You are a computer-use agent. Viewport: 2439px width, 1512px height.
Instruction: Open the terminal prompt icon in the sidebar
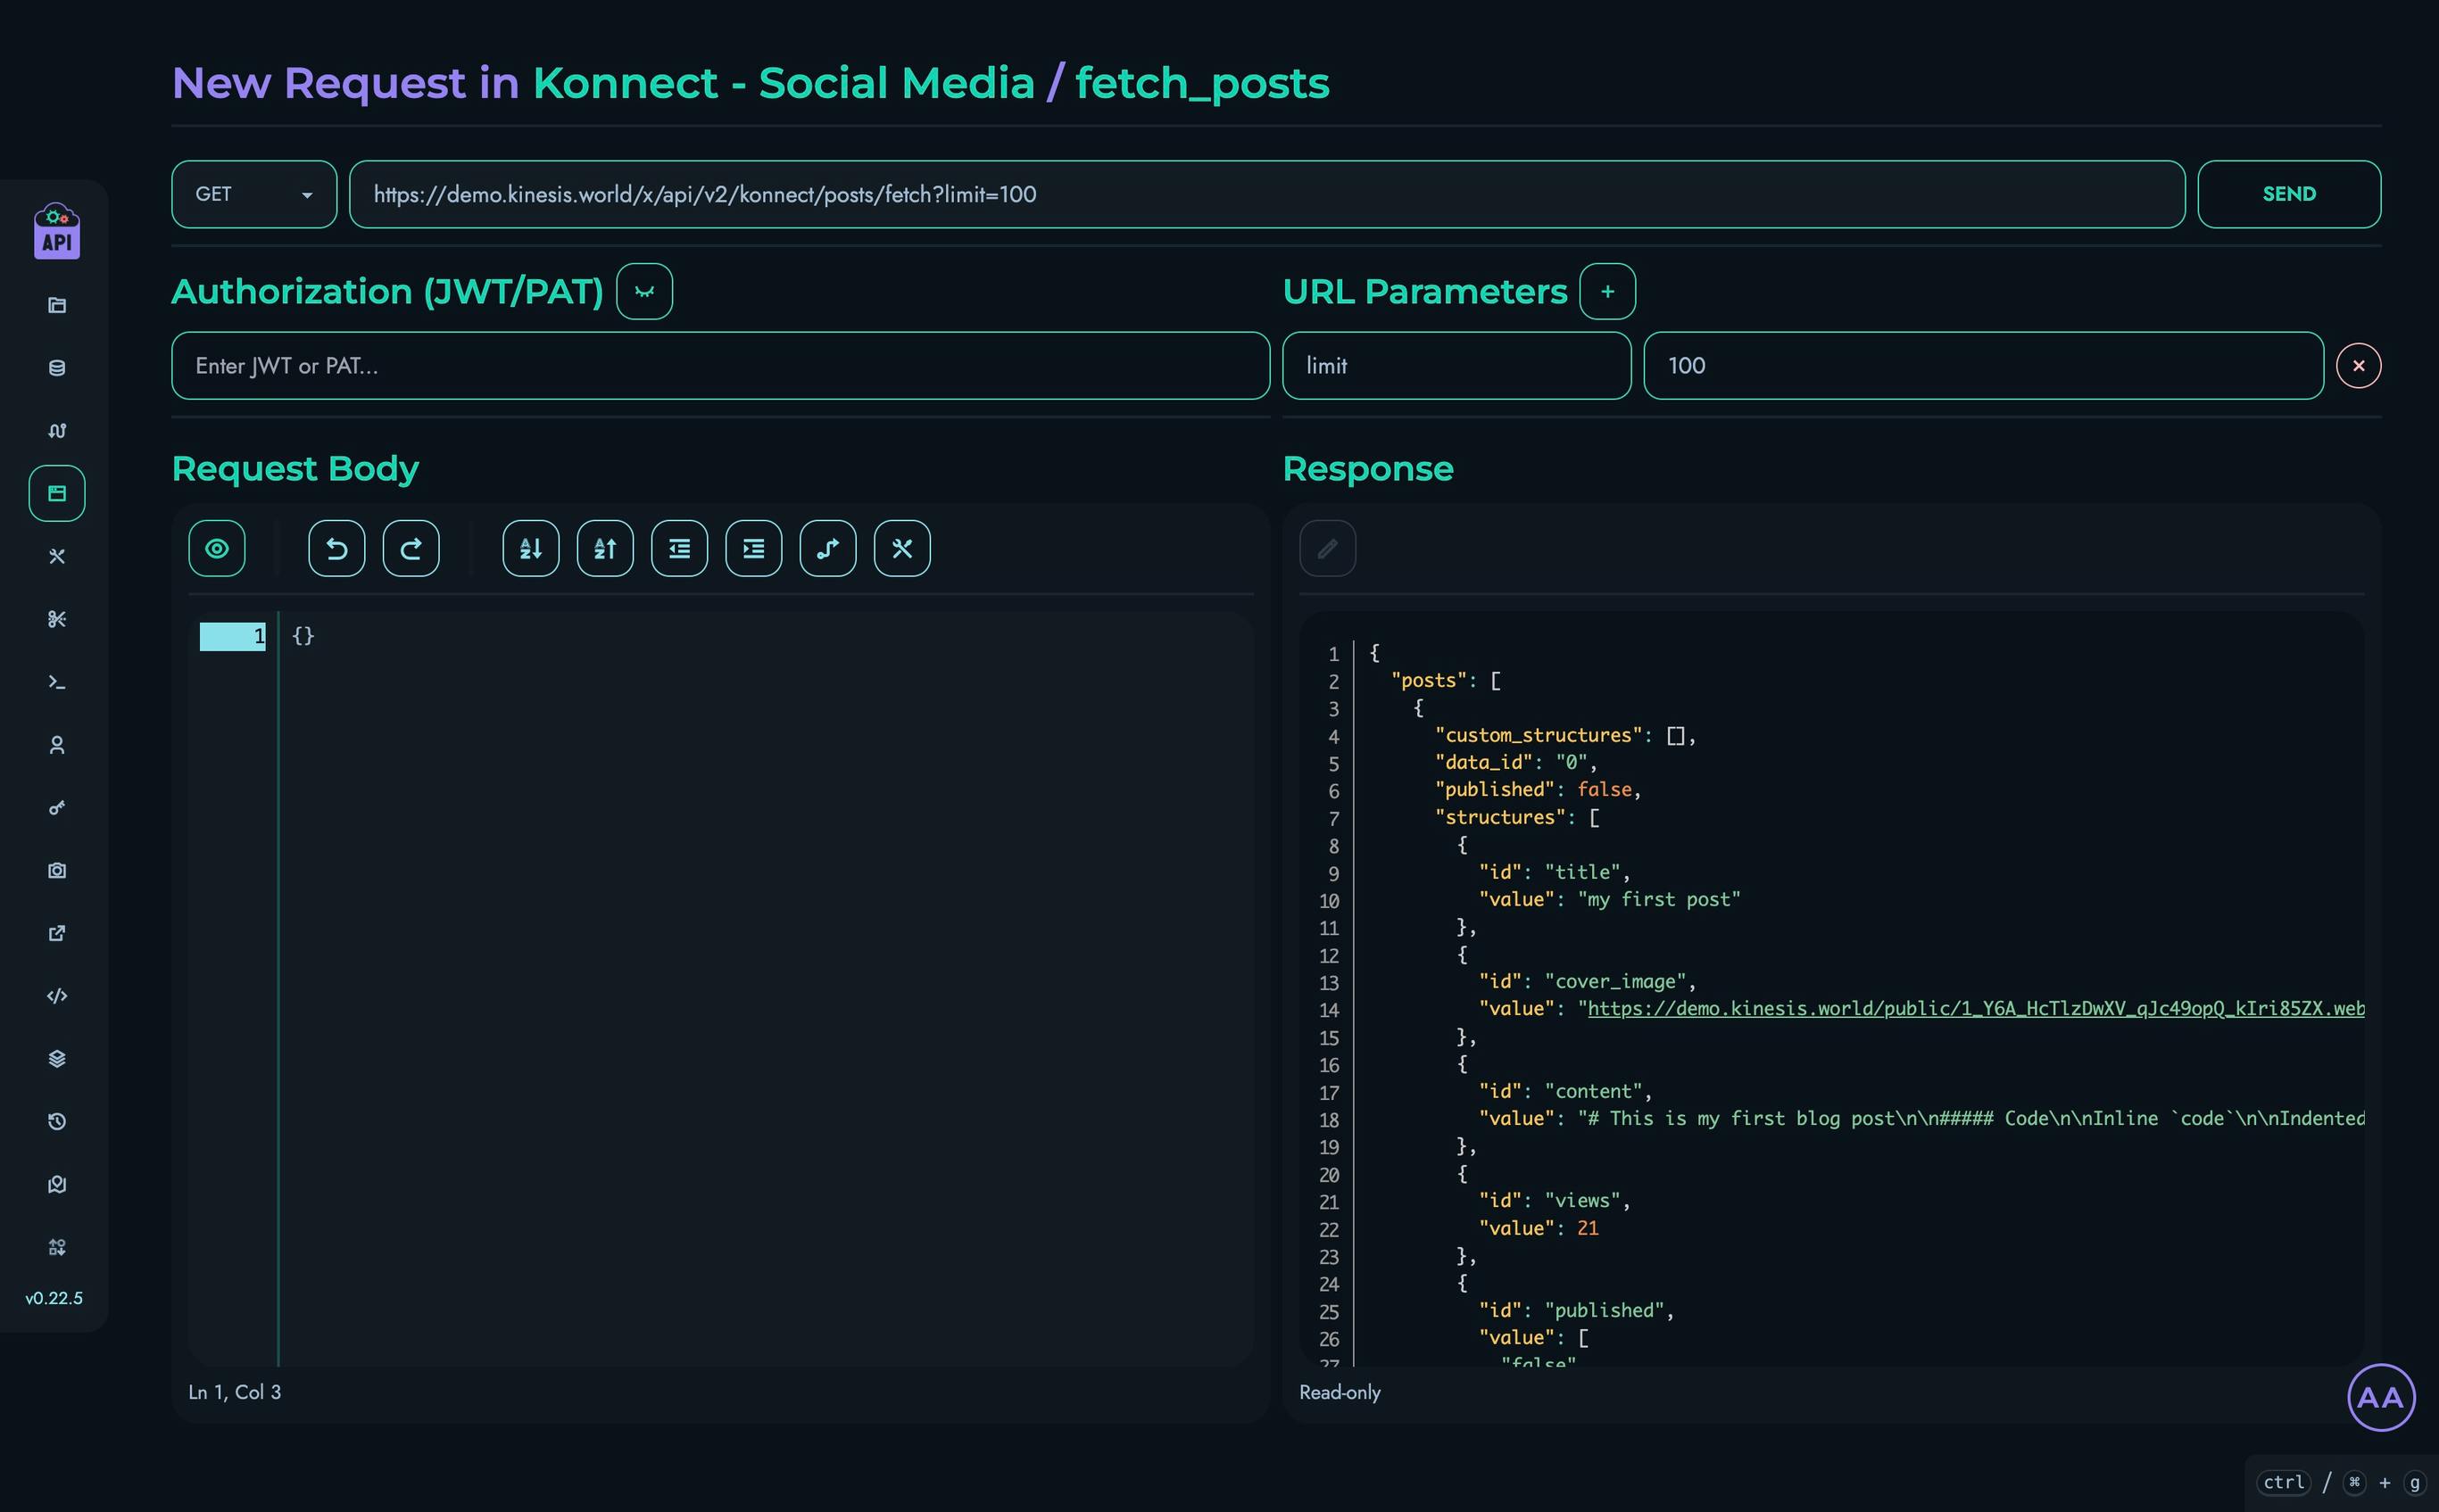point(57,682)
